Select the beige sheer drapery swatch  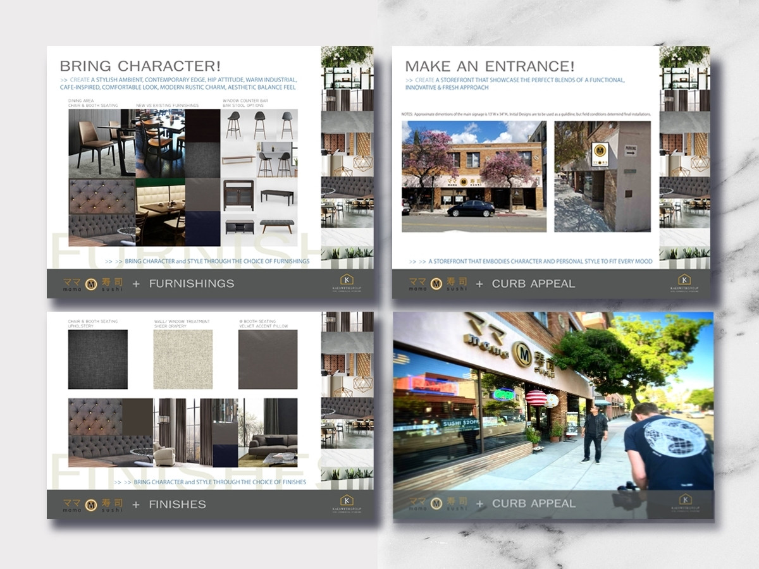click(x=183, y=359)
